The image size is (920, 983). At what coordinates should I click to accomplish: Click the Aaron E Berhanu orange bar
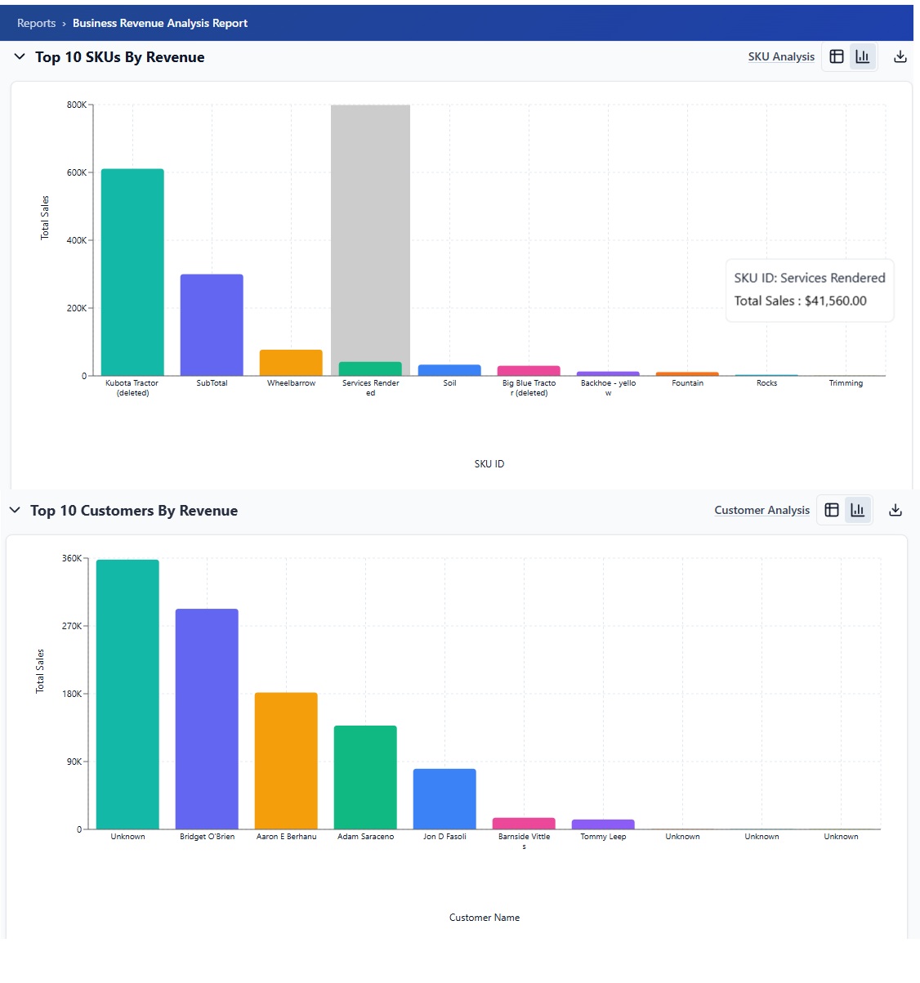click(x=286, y=761)
